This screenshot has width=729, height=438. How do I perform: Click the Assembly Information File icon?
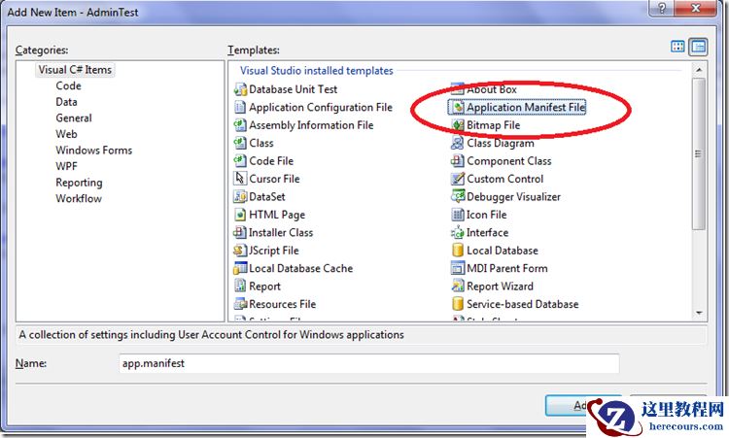(x=240, y=125)
